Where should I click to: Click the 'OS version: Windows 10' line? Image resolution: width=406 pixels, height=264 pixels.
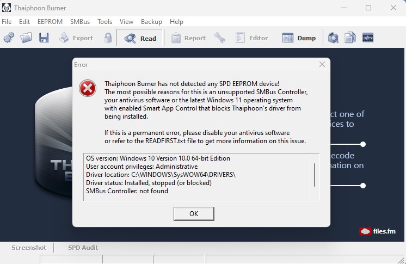click(x=158, y=158)
